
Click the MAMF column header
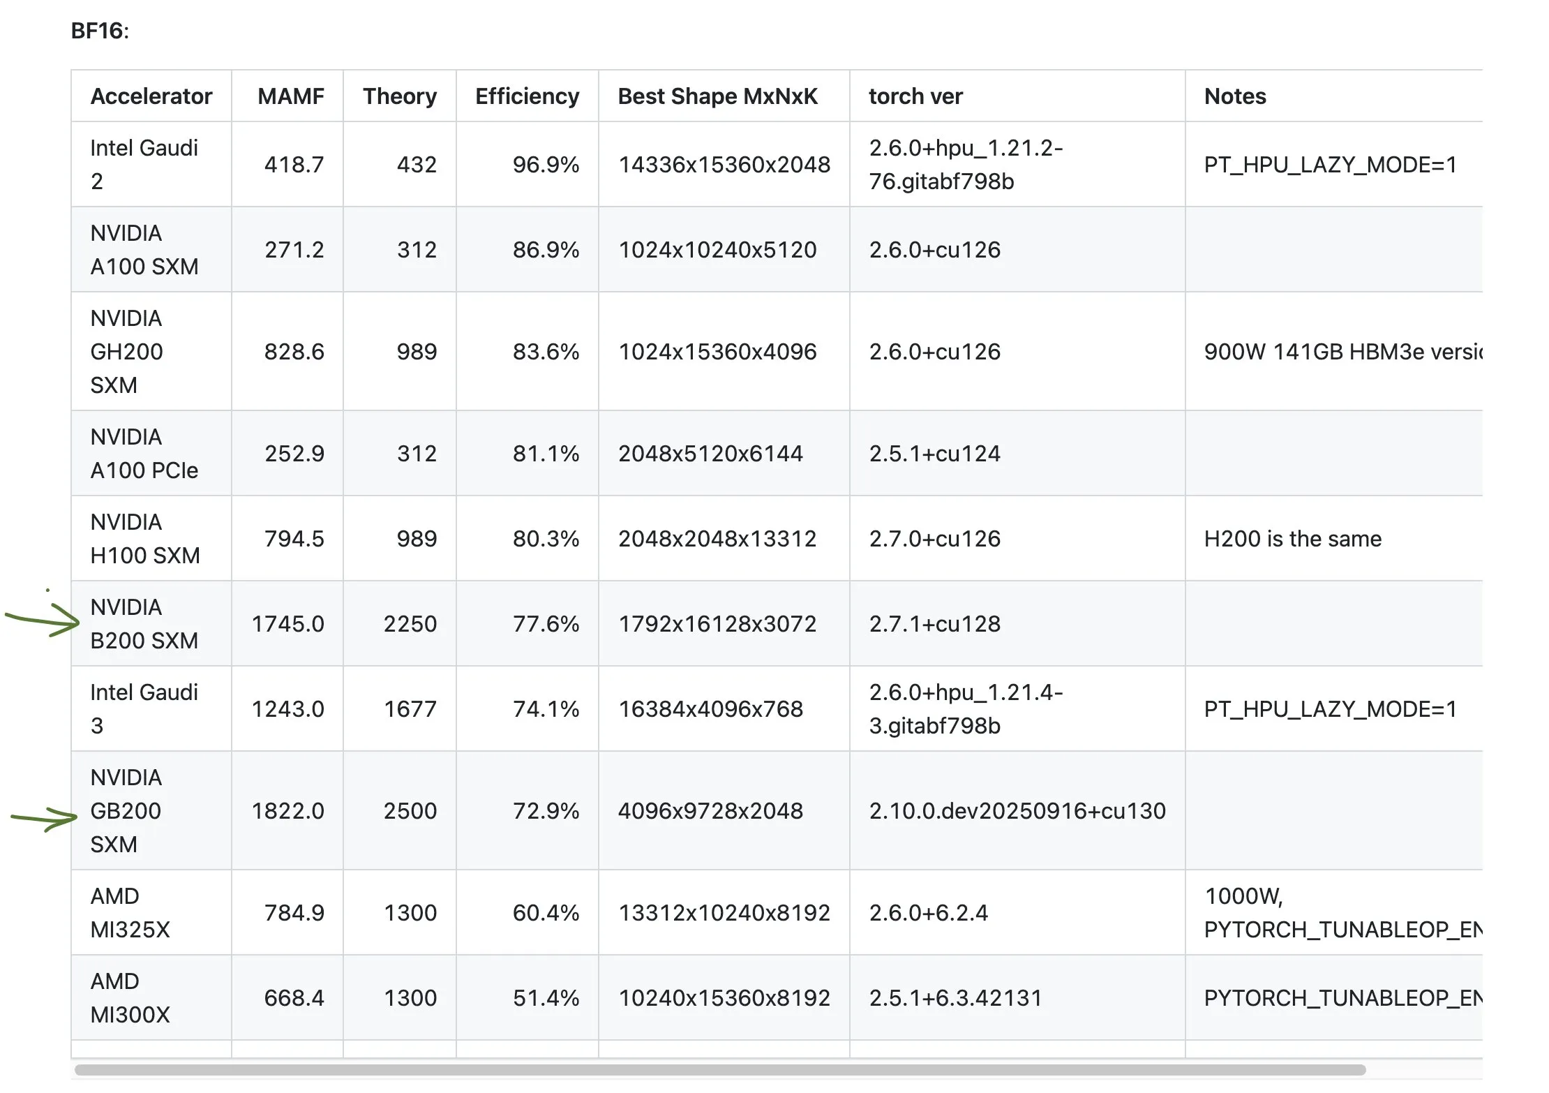click(290, 96)
